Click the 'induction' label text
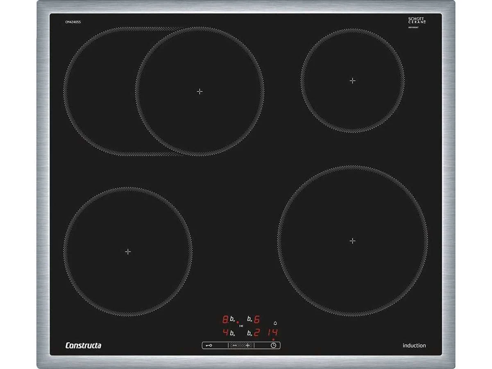The image size is (492, 369). (x=414, y=346)
